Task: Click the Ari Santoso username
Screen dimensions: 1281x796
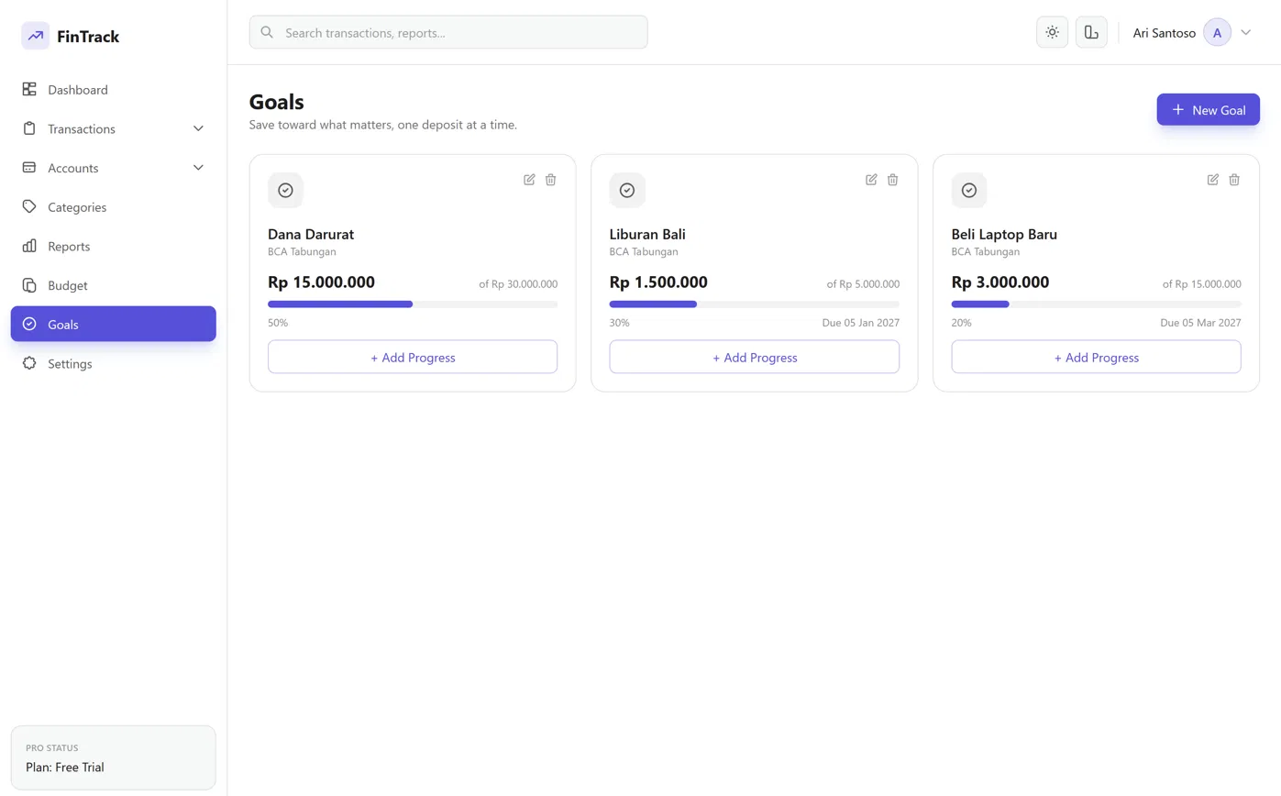Action: click(x=1164, y=33)
